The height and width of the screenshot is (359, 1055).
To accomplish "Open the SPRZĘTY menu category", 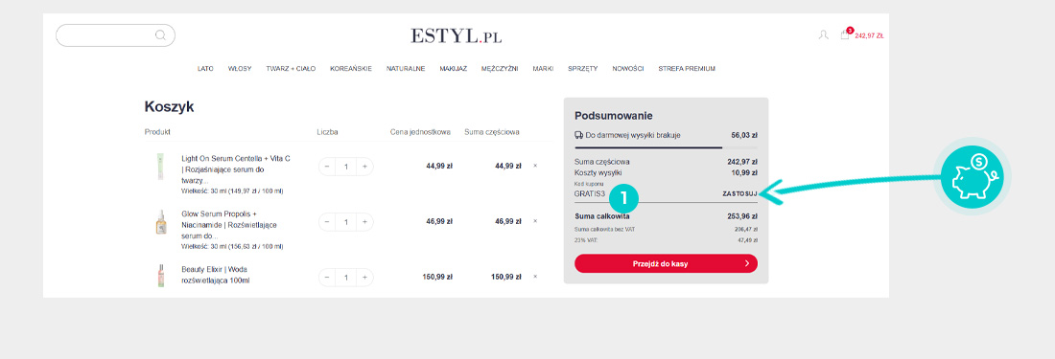I will 583,68.
